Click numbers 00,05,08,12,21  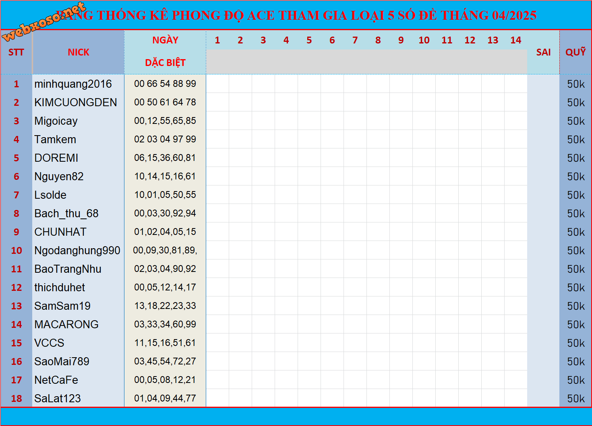pos(165,380)
